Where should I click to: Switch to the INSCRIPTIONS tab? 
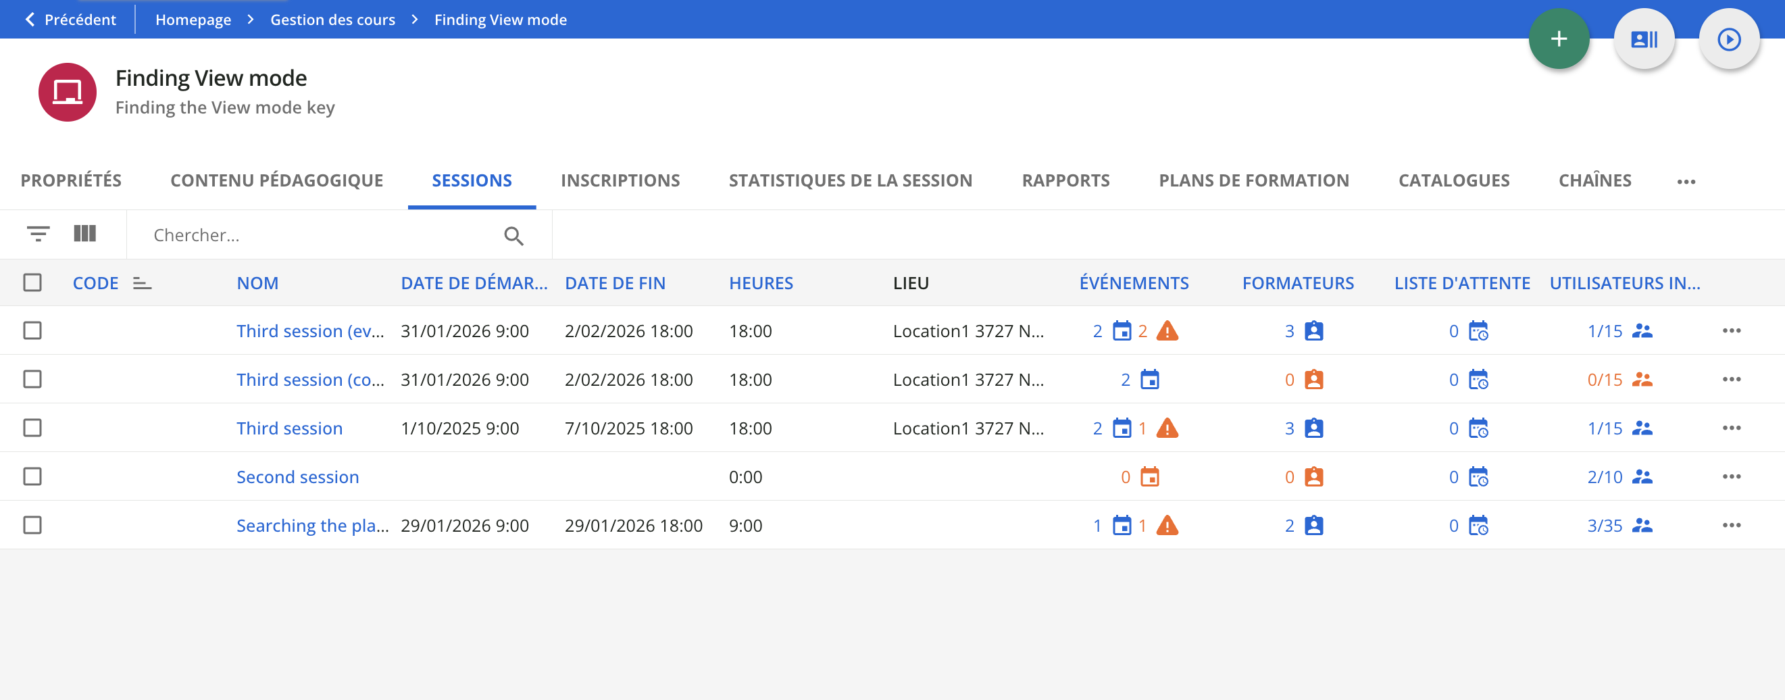620,180
